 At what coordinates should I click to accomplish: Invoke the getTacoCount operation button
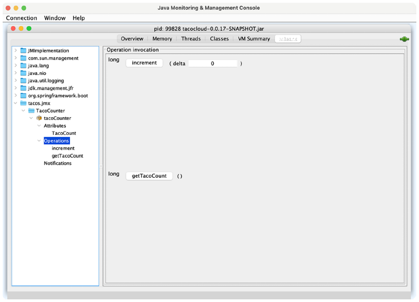[x=149, y=176]
